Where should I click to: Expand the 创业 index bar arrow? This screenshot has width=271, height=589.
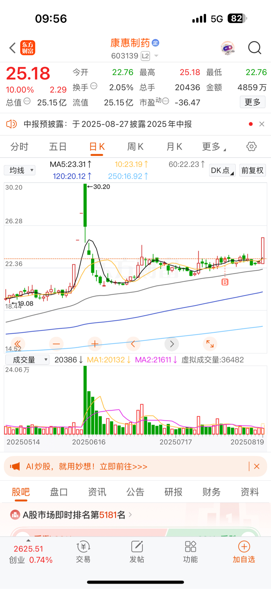click(28, 541)
